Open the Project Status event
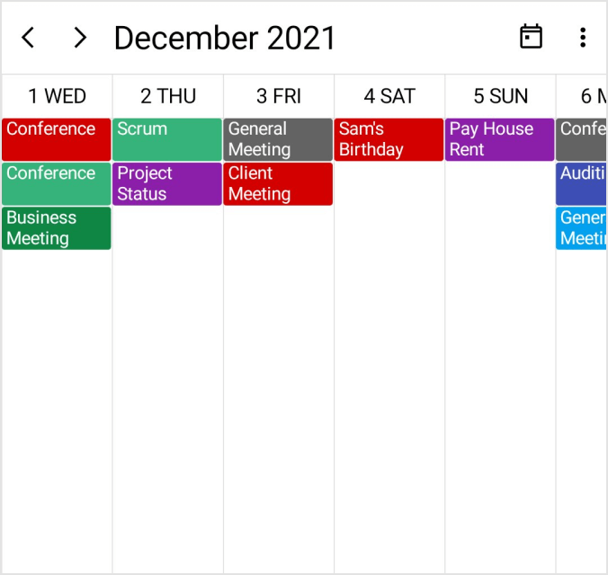Image resolution: width=608 pixels, height=575 pixels. 167,183
